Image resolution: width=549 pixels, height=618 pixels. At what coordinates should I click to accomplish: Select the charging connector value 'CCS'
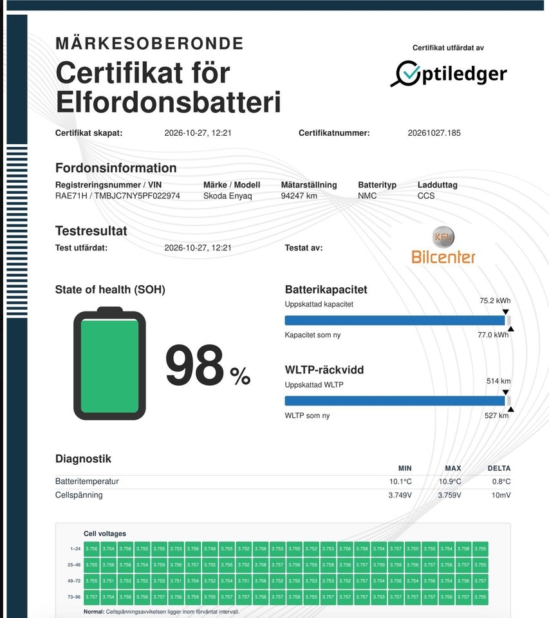[x=425, y=196]
